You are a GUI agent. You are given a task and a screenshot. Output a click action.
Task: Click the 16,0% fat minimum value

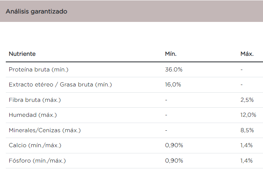tap(173, 85)
